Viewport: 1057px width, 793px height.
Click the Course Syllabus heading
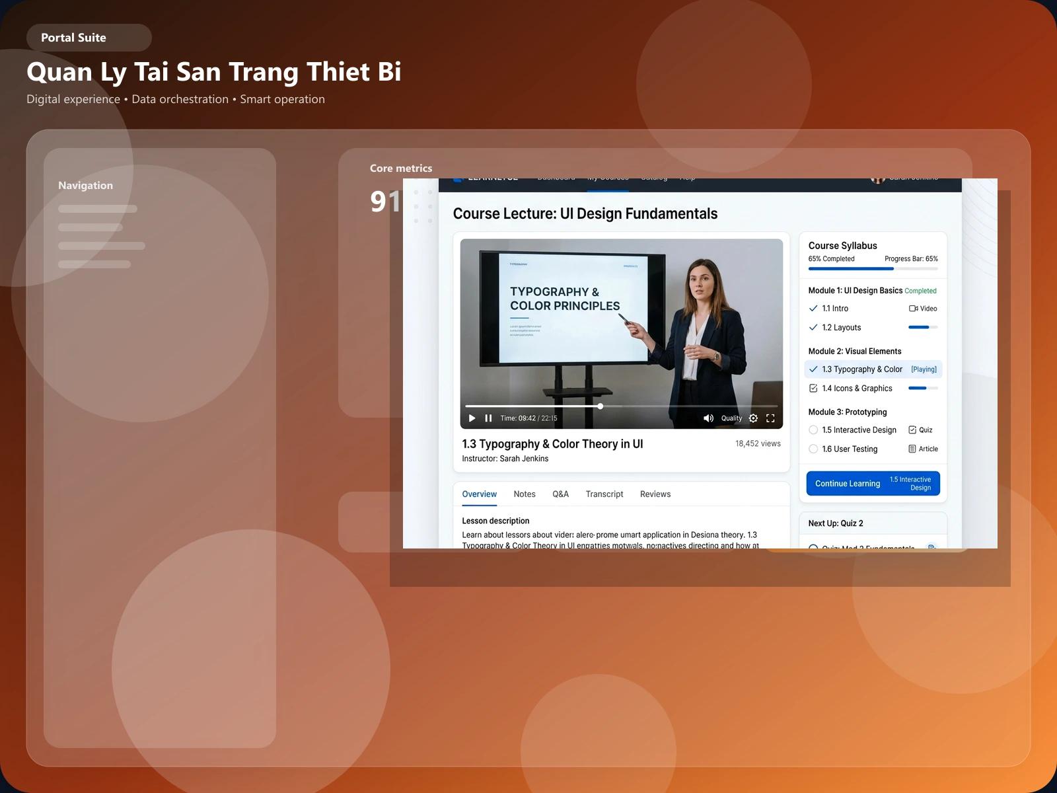pyautogui.click(x=842, y=246)
